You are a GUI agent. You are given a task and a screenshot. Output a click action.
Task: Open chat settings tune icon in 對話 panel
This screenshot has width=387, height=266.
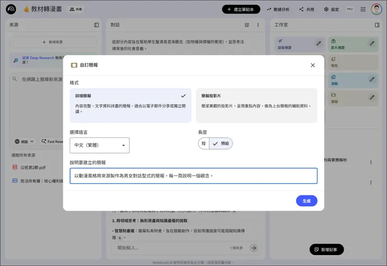tap(247, 25)
